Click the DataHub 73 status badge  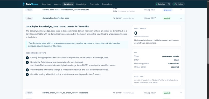(163, 4)
